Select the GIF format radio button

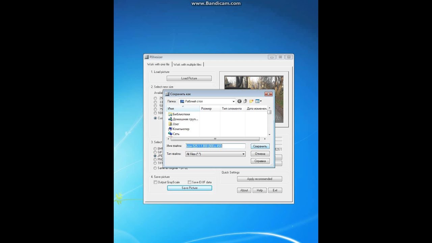[x=155, y=152]
